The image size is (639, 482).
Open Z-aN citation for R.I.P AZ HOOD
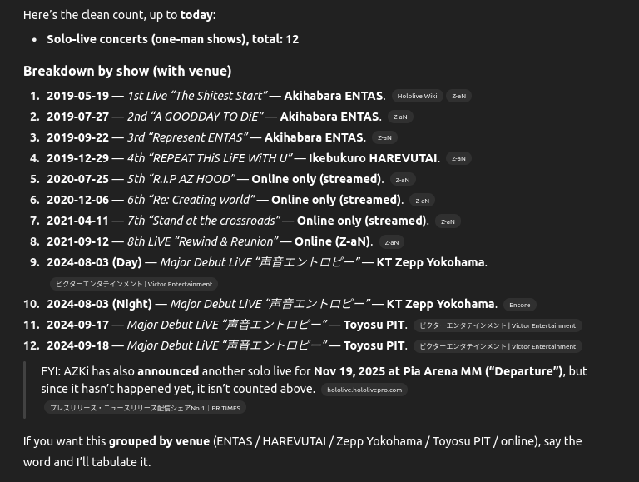tap(402, 179)
